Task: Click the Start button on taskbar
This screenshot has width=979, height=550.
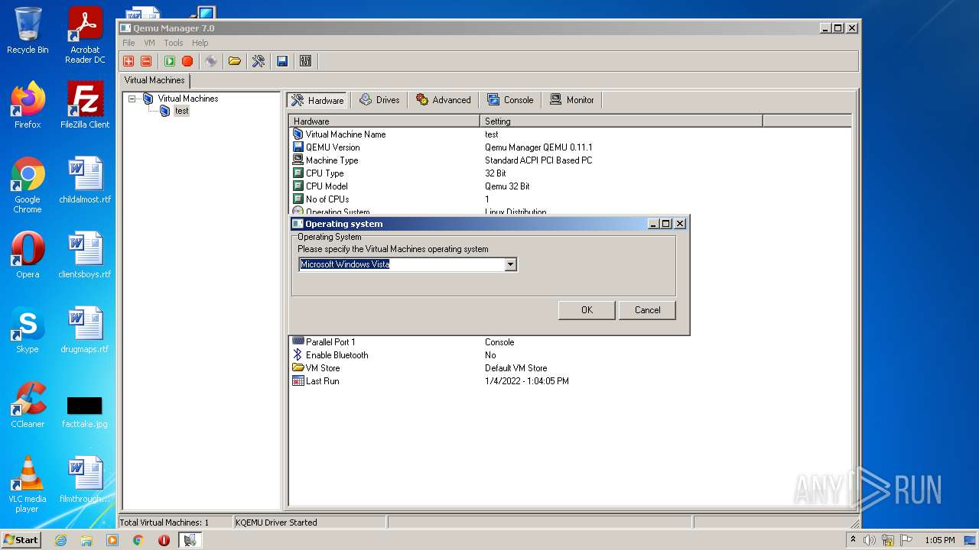Action: (21, 539)
